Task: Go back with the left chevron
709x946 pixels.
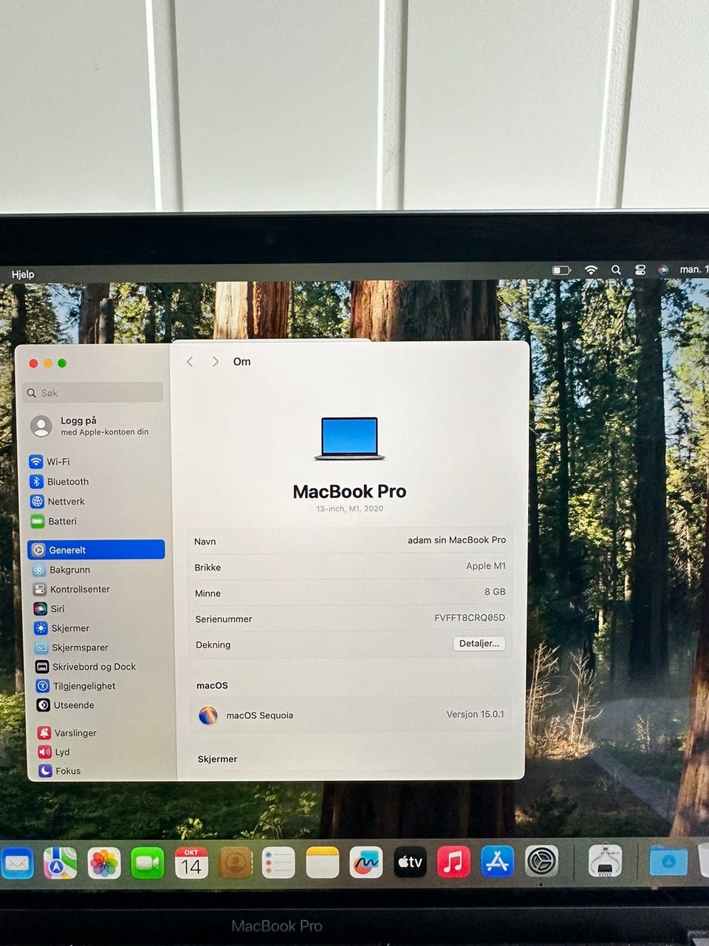Action: (190, 361)
